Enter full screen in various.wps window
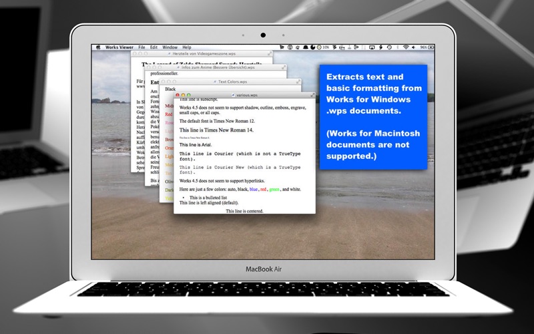This screenshot has height=334, width=534. coord(312,95)
